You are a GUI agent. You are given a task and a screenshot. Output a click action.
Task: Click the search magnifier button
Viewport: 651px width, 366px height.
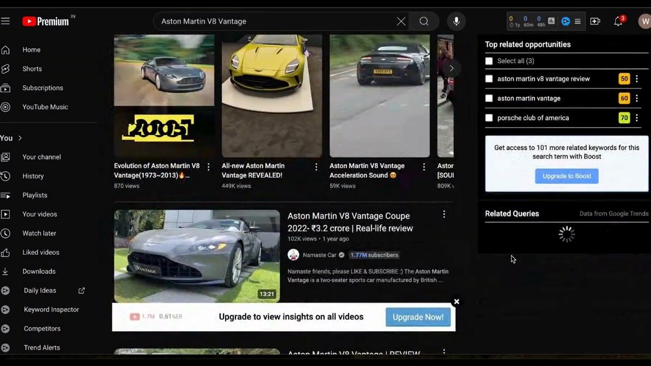424,21
